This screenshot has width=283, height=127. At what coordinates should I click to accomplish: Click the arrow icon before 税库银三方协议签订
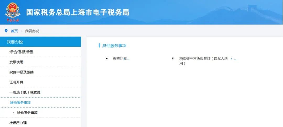[173, 59]
